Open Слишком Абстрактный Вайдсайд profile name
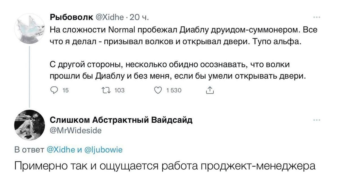Screen dimensions: 340x178 pyautogui.click(x=121, y=120)
